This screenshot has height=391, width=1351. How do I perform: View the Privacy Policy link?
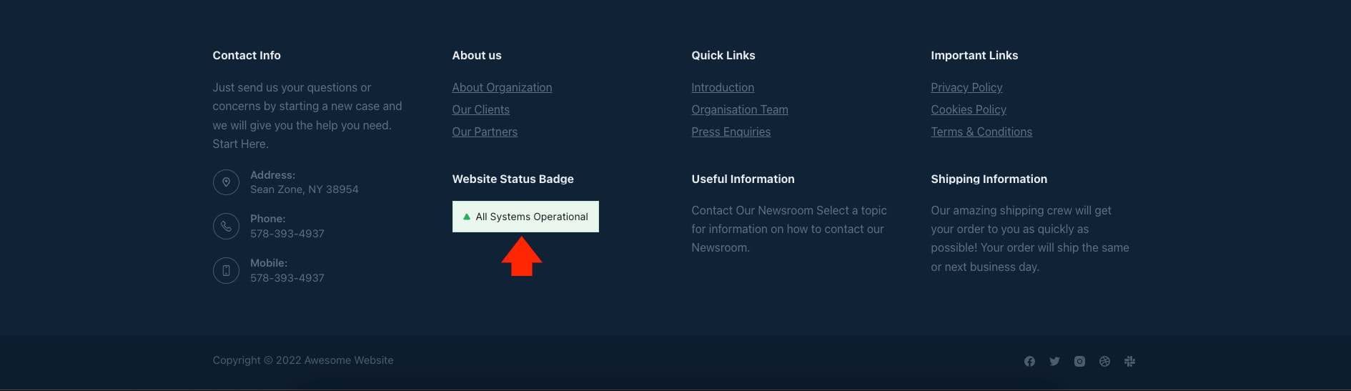[966, 87]
